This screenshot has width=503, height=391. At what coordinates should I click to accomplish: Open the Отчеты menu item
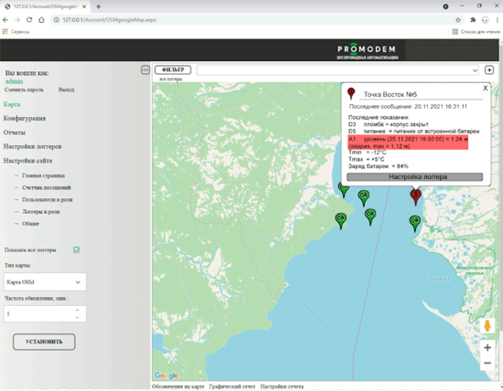(15, 132)
